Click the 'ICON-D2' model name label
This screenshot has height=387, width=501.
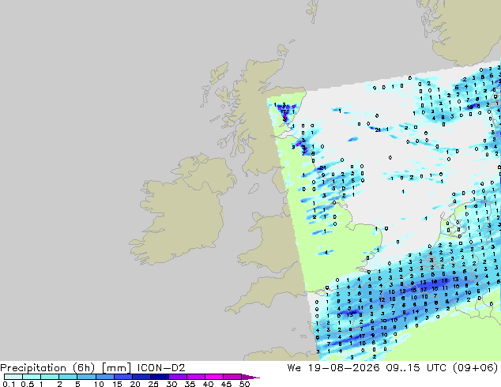[161, 368]
